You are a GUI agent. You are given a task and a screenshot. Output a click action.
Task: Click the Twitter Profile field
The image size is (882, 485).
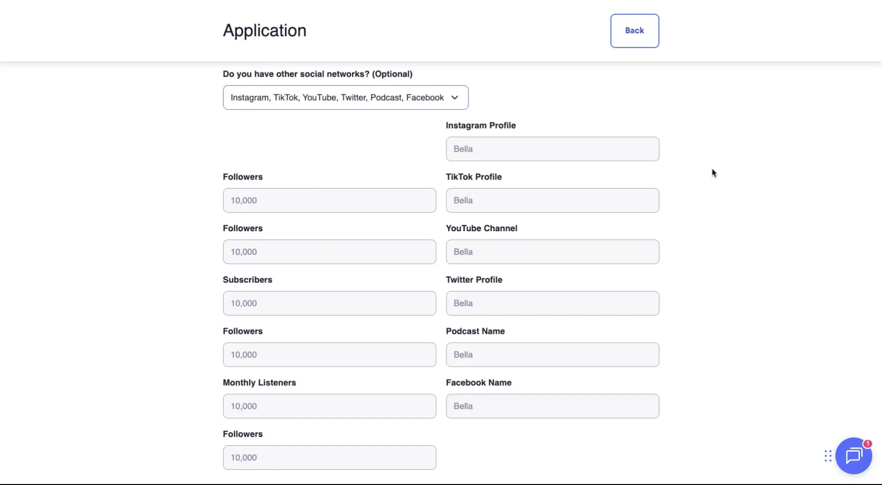(552, 303)
